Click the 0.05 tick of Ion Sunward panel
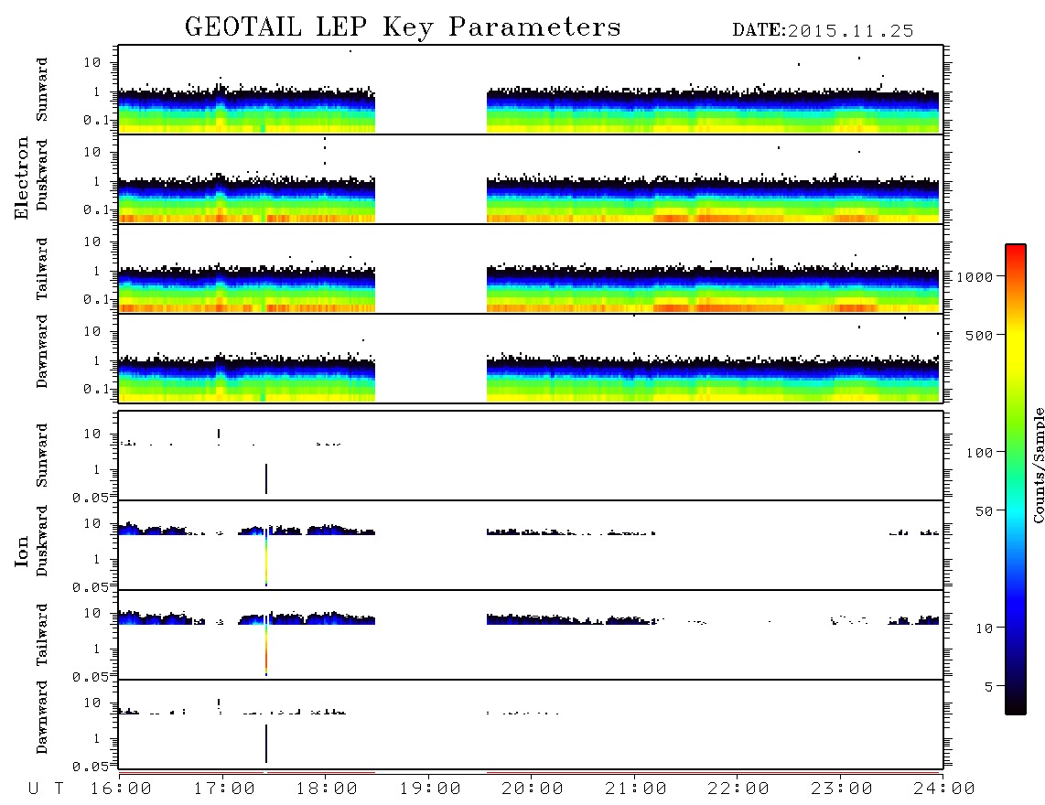 coord(91,498)
